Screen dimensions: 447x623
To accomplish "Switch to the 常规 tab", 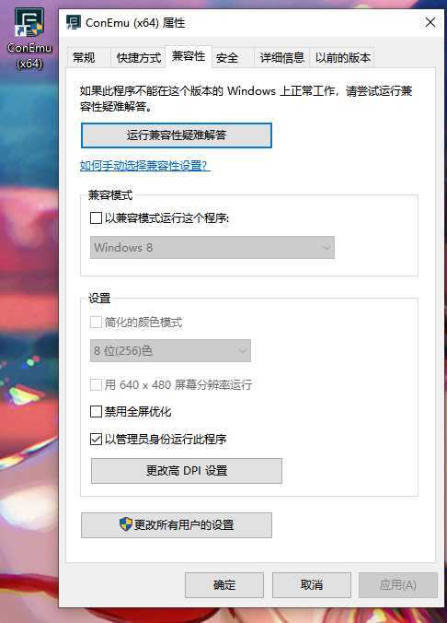I will pos(84,58).
